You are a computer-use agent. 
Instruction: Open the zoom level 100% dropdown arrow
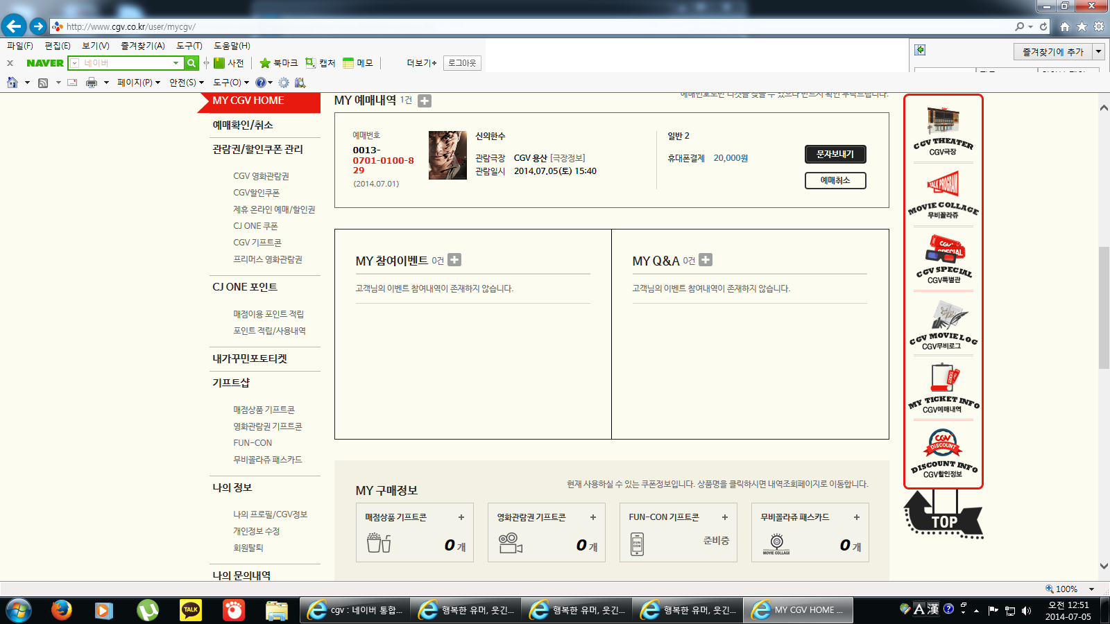pos(1091,589)
